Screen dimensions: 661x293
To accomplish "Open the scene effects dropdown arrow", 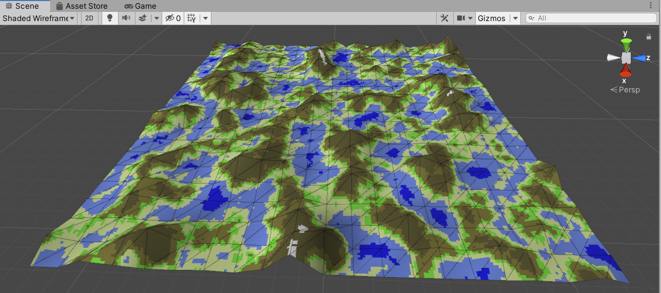I will [156, 18].
